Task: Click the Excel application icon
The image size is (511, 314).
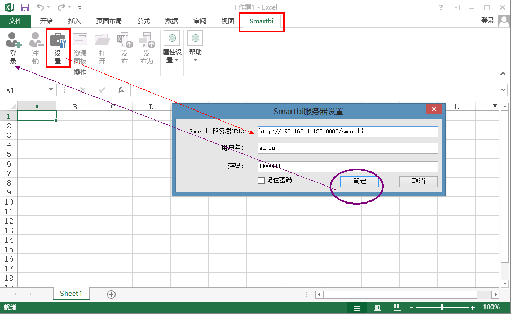Action: click(x=10, y=7)
